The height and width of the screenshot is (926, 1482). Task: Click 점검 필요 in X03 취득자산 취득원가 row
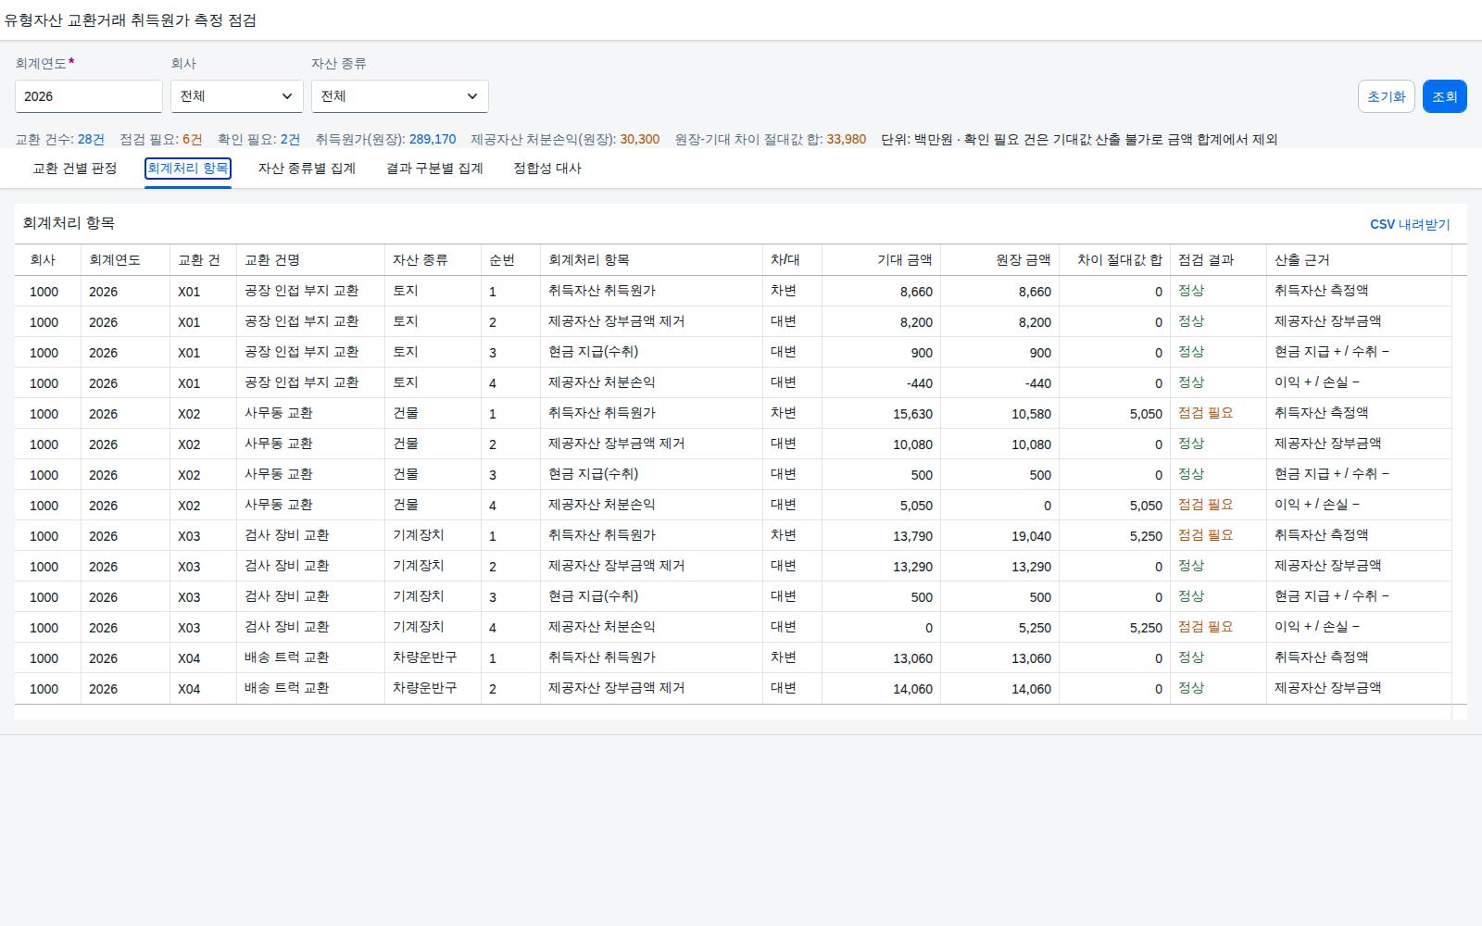click(x=1206, y=535)
